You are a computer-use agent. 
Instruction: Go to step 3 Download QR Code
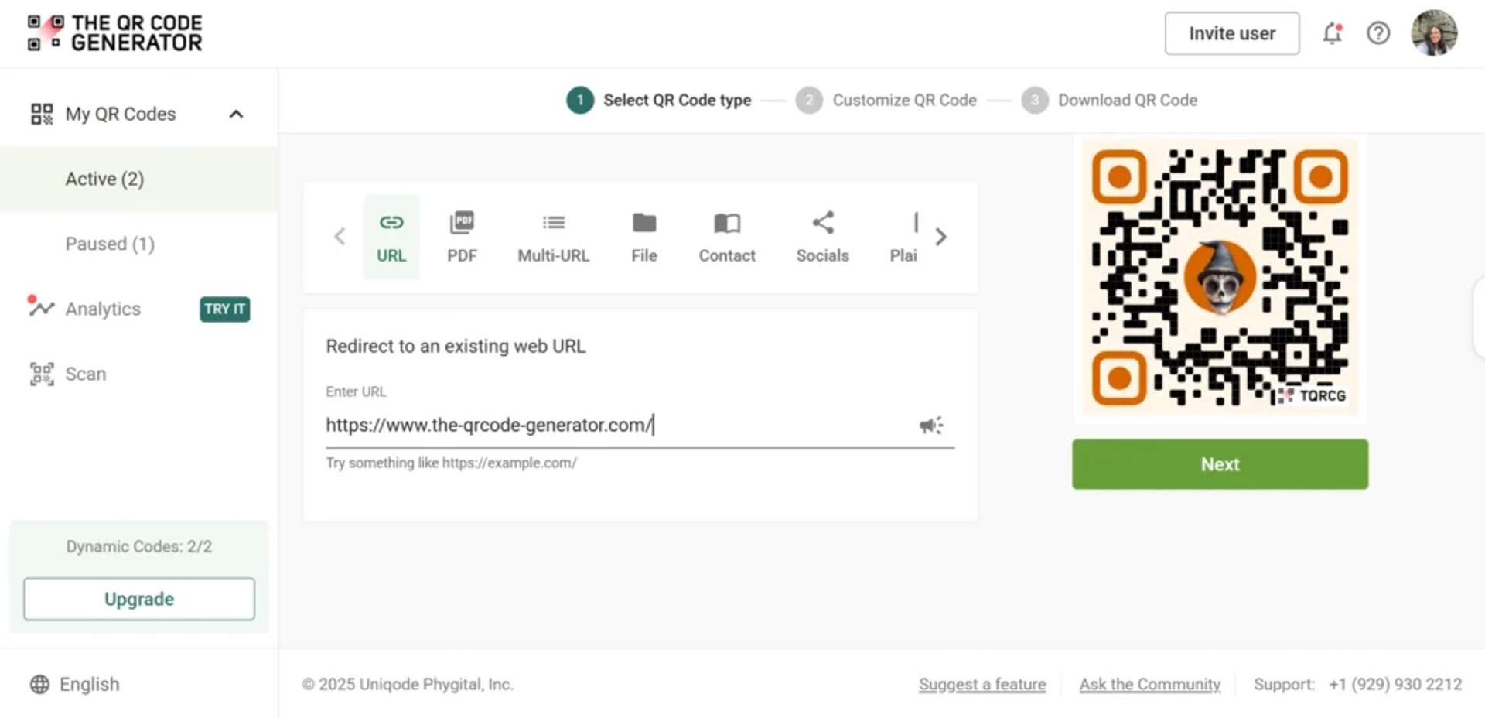click(x=1109, y=100)
